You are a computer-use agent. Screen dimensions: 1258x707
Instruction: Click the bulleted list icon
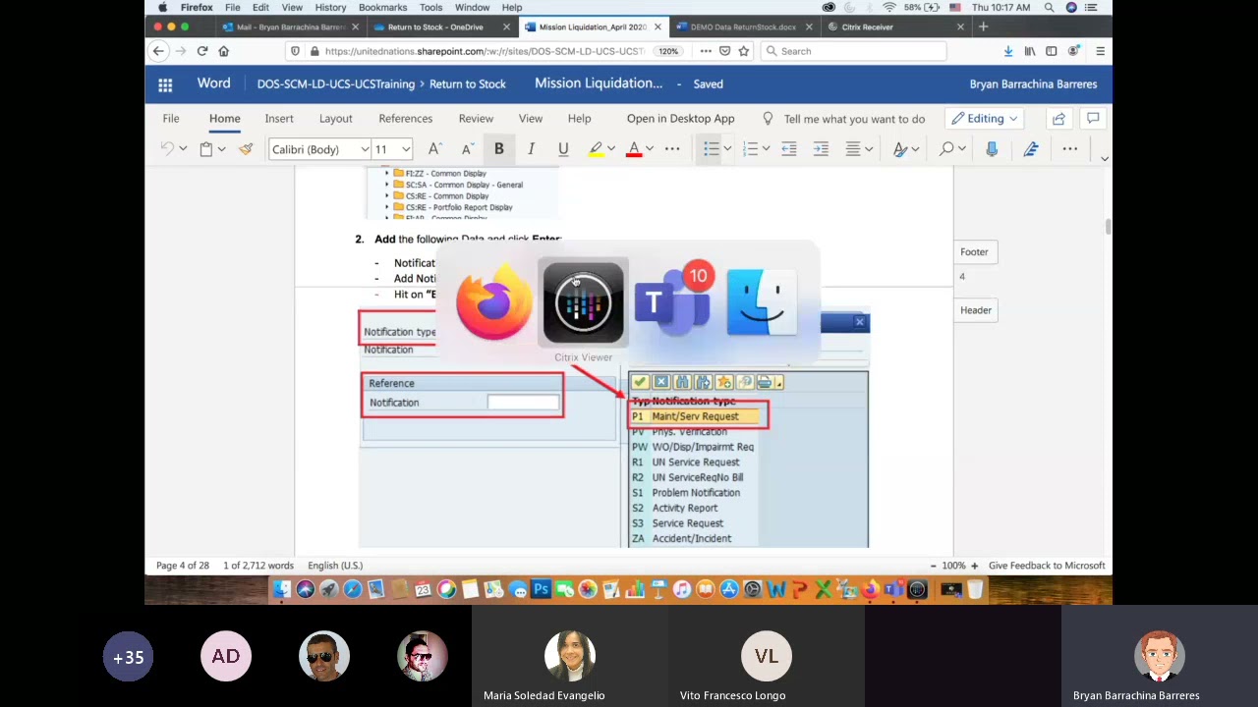coord(712,149)
